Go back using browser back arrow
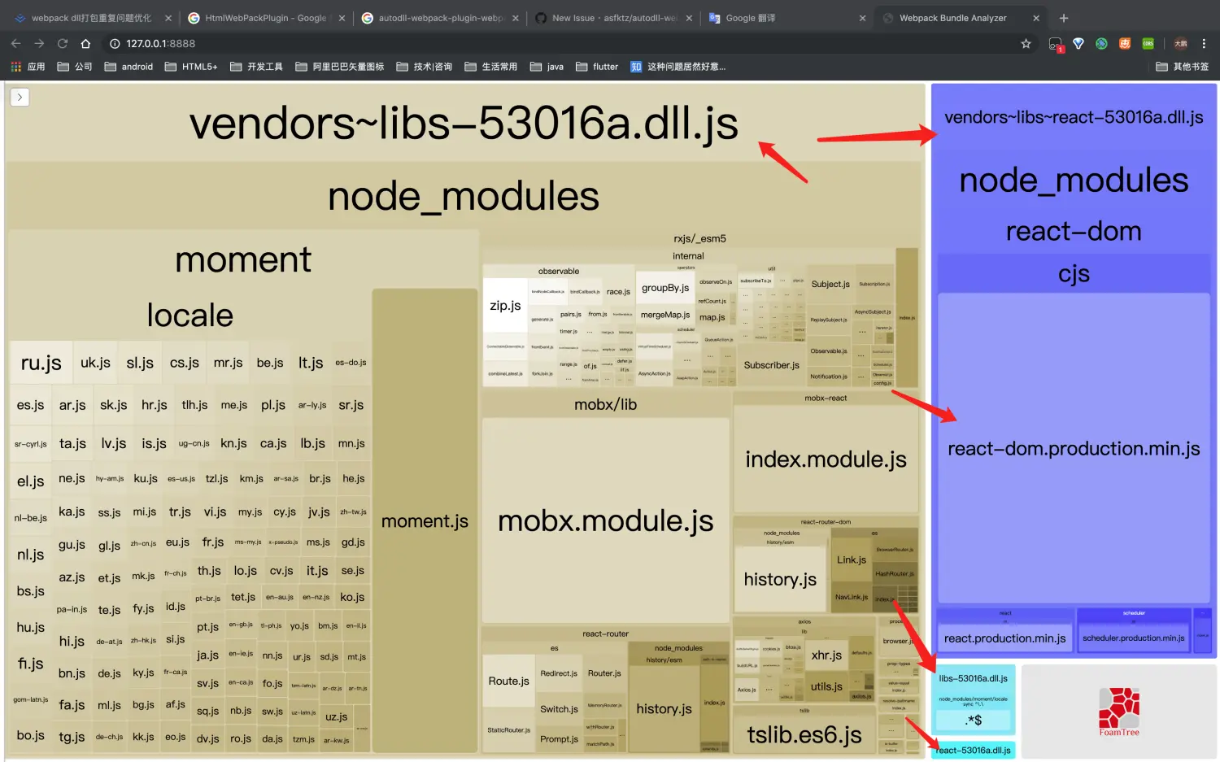This screenshot has height=762, width=1220. point(15,44)
